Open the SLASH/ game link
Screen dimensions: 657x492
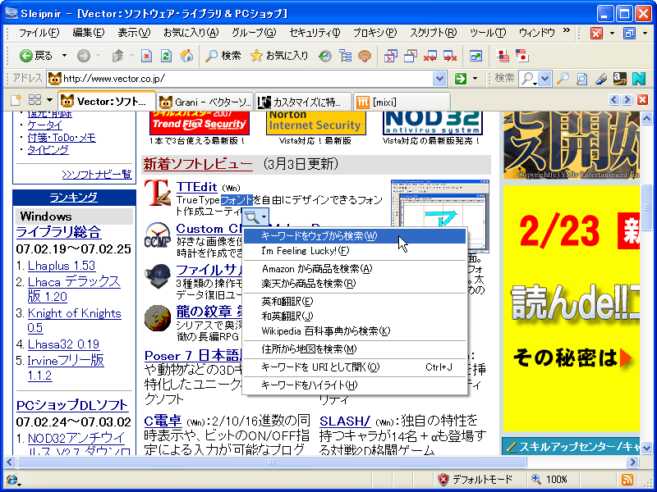tap(345, 421)
